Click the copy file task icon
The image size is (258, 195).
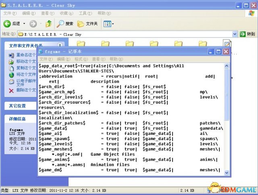[11, 68]
